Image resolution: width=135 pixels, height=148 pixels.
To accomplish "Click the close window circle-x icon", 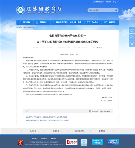I will pos(101,111).
